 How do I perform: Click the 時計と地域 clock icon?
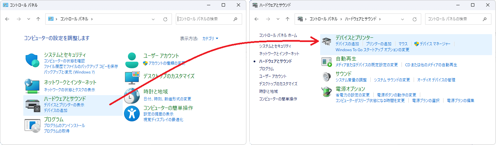tap(132, 95)
